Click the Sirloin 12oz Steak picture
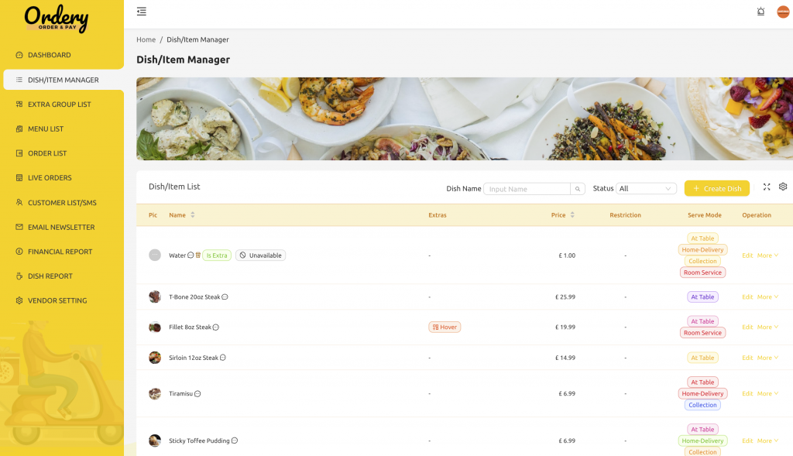 [155, 358]
